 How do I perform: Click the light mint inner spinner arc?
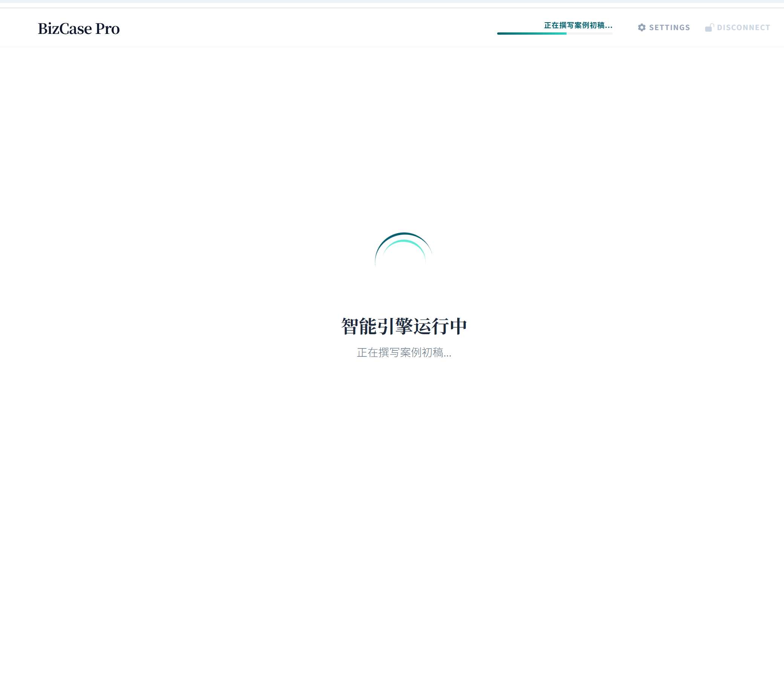point(404,241)
